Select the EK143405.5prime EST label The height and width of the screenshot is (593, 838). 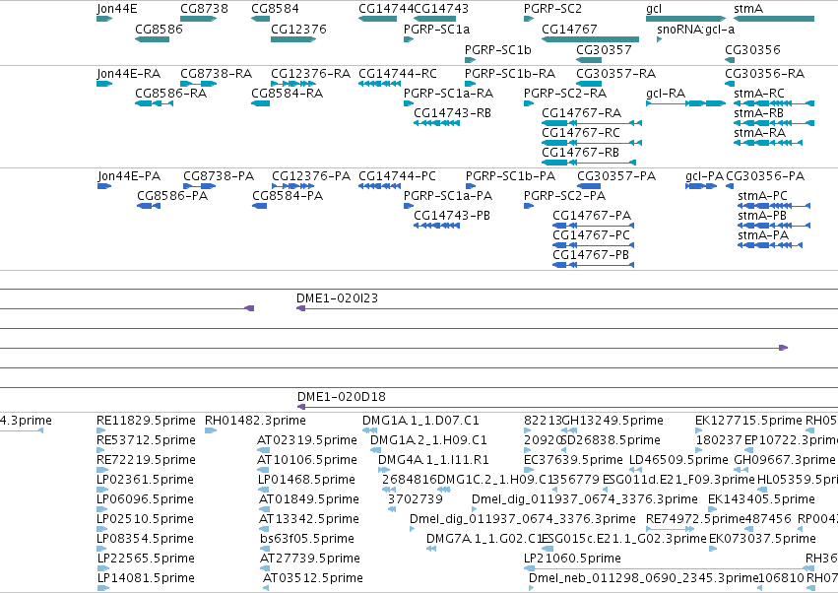761,499
